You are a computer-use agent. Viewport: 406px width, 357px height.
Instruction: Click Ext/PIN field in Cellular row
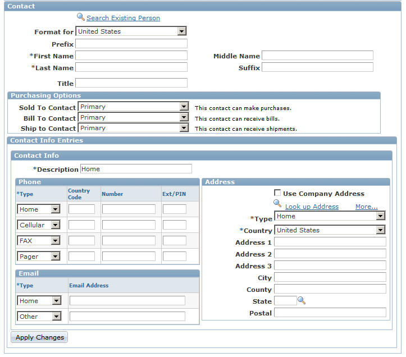pos(175,225)
